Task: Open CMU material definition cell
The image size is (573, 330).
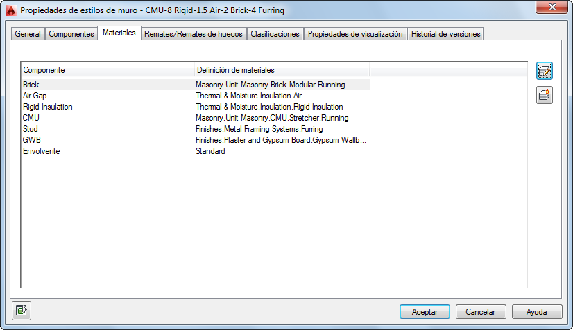Action: [x=272, y=118]
